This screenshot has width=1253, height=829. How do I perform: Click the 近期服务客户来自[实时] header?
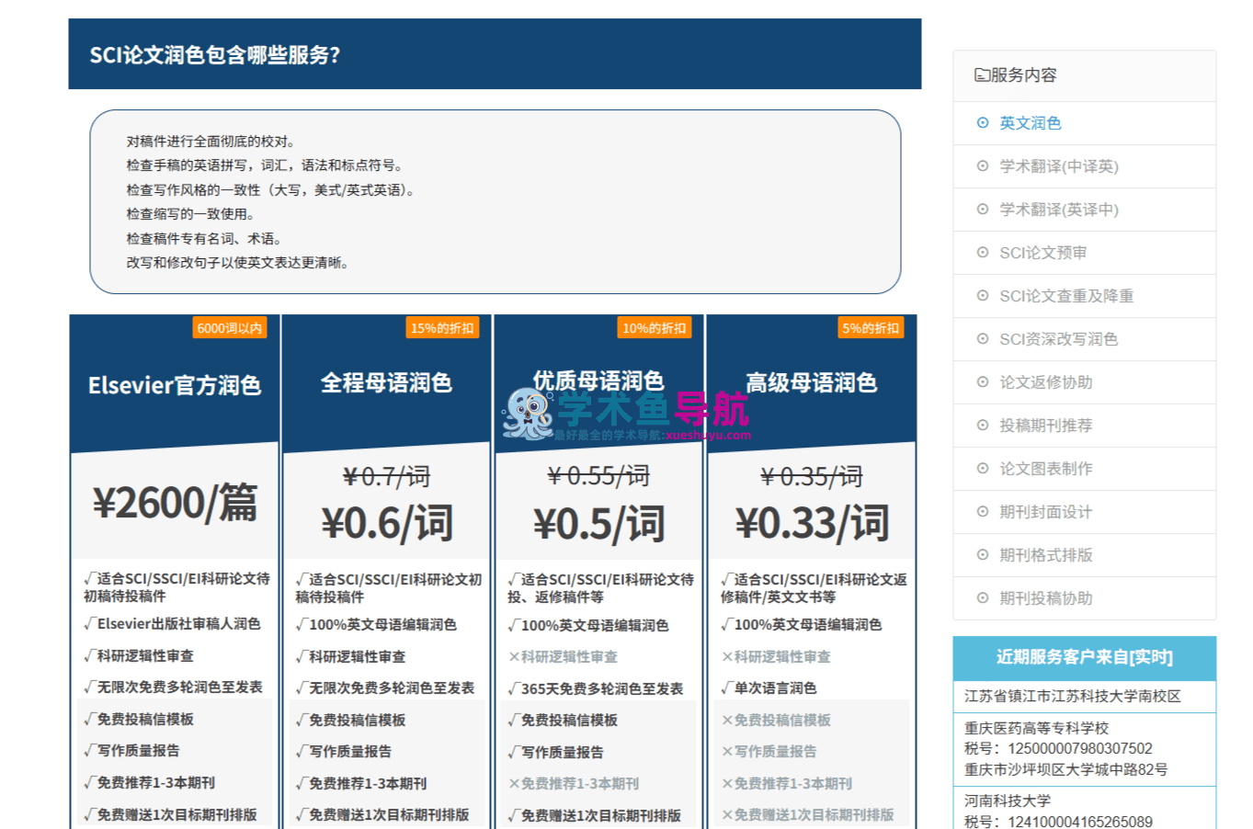coord(1085,658)
